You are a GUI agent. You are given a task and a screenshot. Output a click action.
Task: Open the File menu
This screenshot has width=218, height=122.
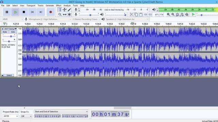click(x=3, y=5)
